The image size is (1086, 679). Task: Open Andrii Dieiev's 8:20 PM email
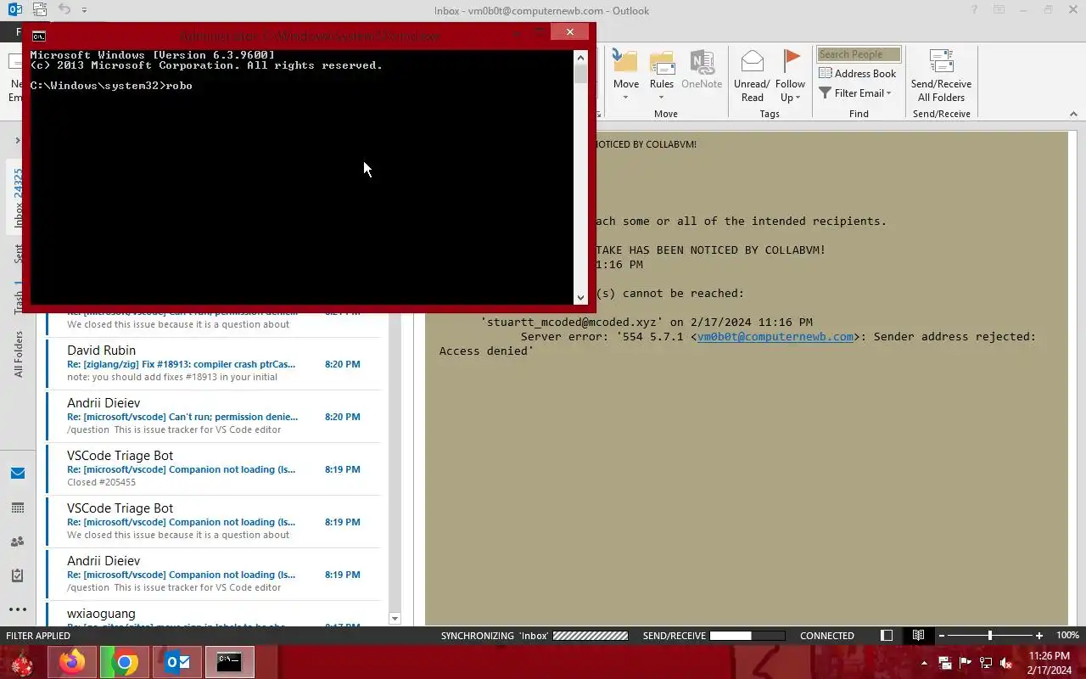pos(214,416)
